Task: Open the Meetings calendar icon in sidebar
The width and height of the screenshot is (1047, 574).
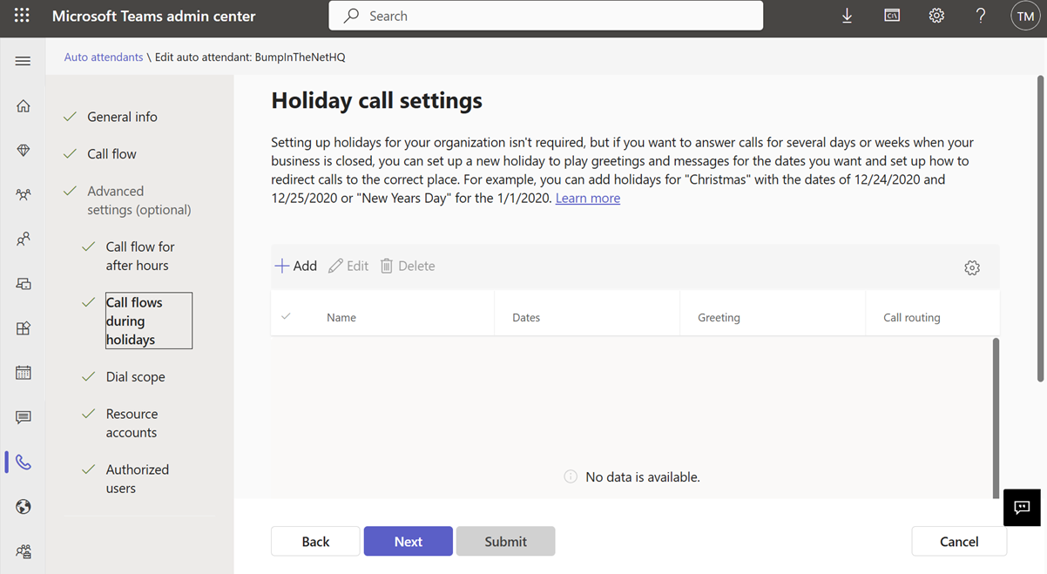Action: tap(24, 373)
